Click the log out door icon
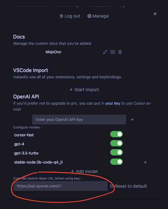Image resolution: width=168 pixels, height=209 pixels. click(62, 16)
